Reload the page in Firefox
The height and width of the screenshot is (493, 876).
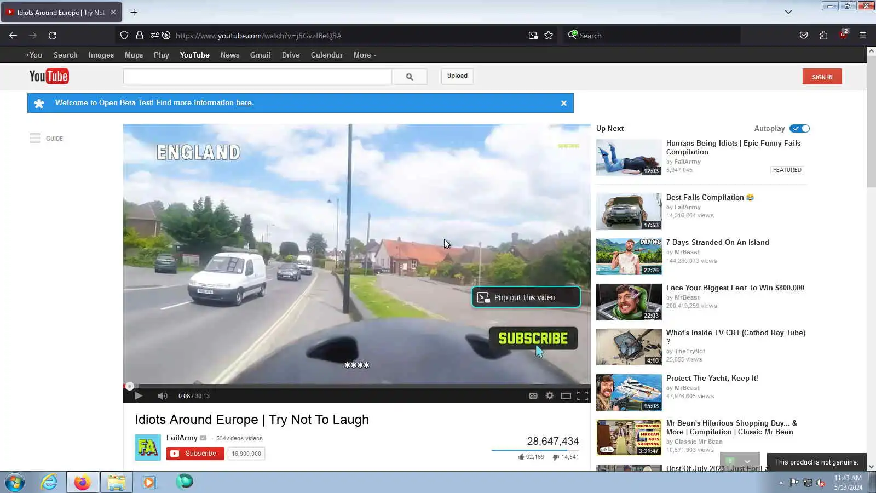(x=53, y=36)
